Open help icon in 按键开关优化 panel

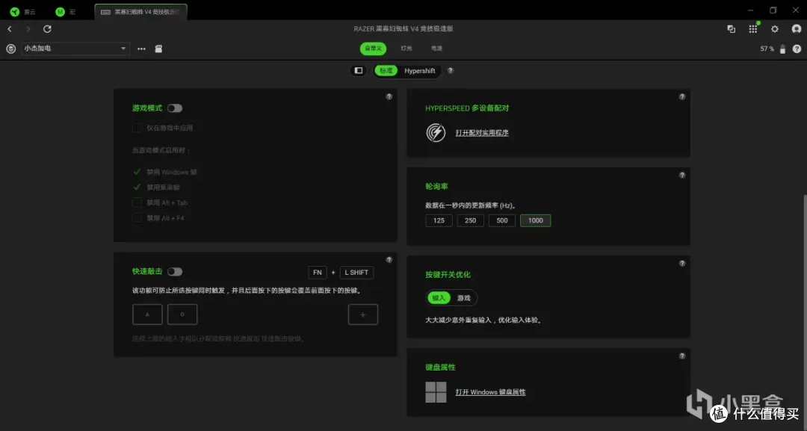(x=682, y=264)
